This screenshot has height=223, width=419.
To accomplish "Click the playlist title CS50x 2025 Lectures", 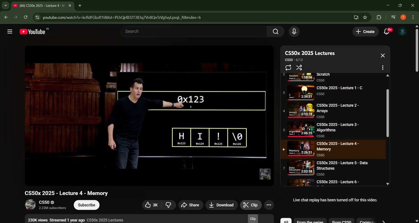I will point(310,53).
